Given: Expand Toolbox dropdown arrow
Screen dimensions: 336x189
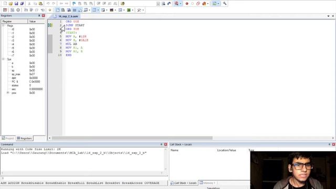Looking at the screenshot, I should point(143,10).
